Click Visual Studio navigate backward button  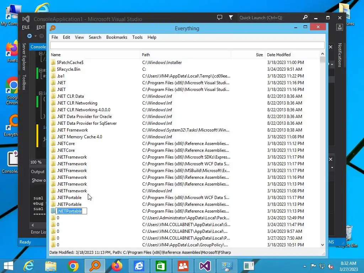pyautogui.click(x=29, y=36)
